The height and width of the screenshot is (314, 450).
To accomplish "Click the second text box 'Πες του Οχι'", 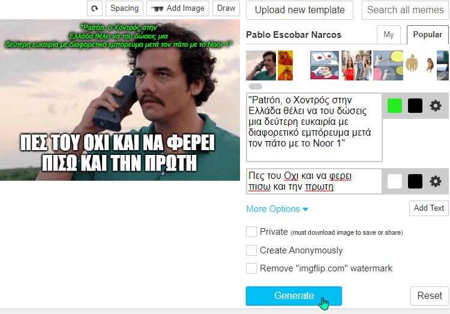I will tap(314, 181).
